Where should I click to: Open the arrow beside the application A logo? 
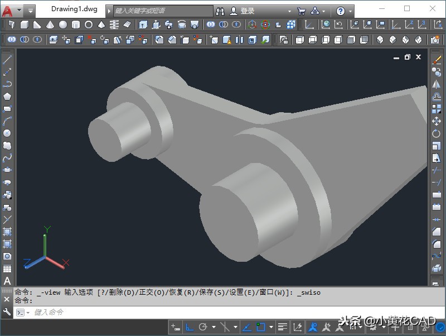[x=19, y=10]
